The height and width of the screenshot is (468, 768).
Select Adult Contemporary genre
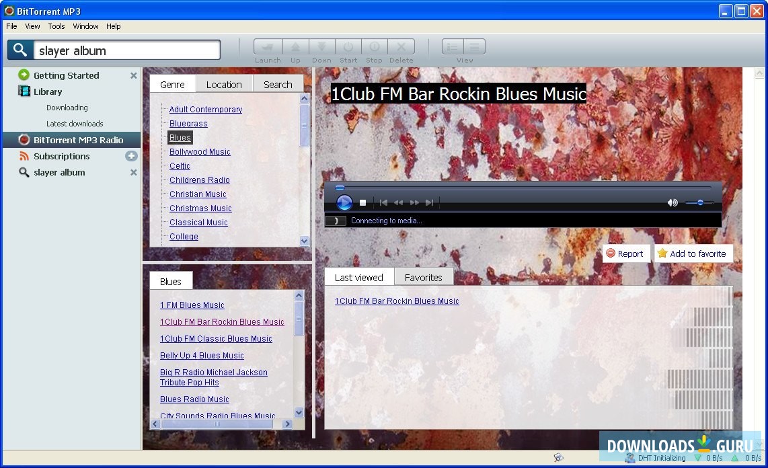206,110
